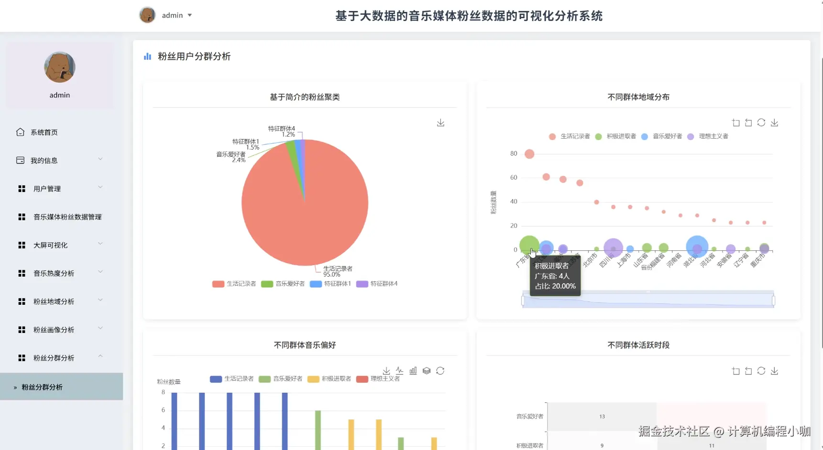Expand the 音乐热度分析 menu chevron

tap(100, 272)
